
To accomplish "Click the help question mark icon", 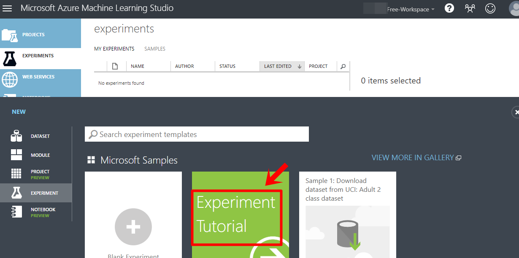I will tap(449, 8).
